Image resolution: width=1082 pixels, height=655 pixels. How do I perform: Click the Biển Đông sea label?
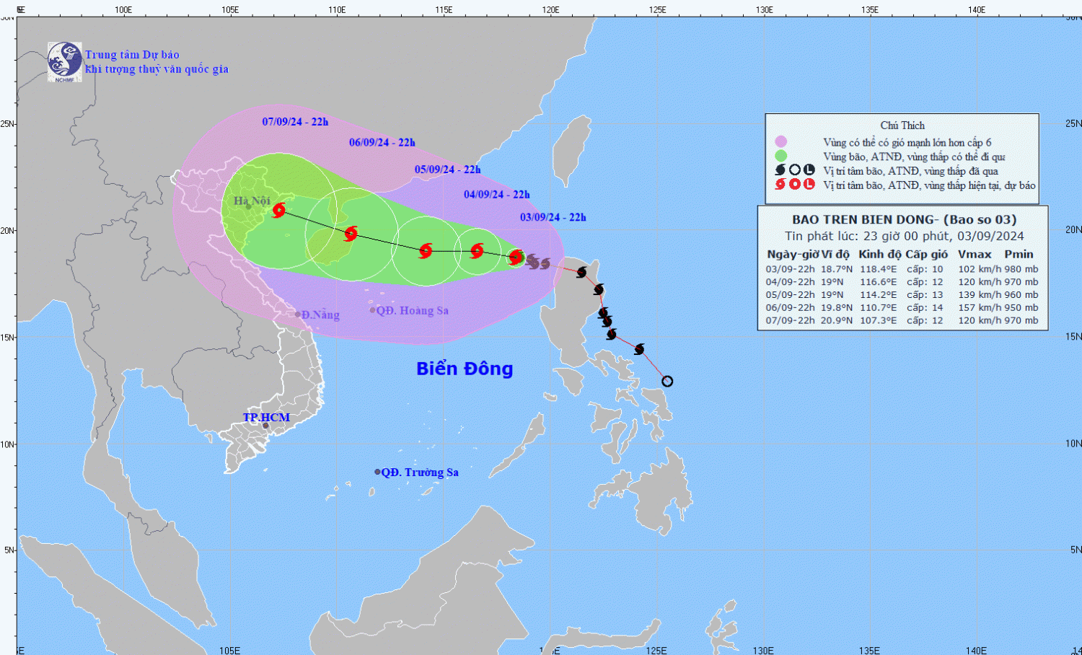465,369
